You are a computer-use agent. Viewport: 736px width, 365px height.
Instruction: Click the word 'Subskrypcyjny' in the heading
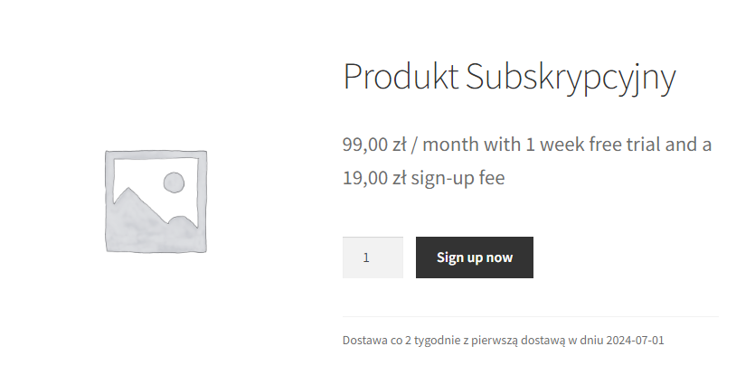click(x=571, y=77)
